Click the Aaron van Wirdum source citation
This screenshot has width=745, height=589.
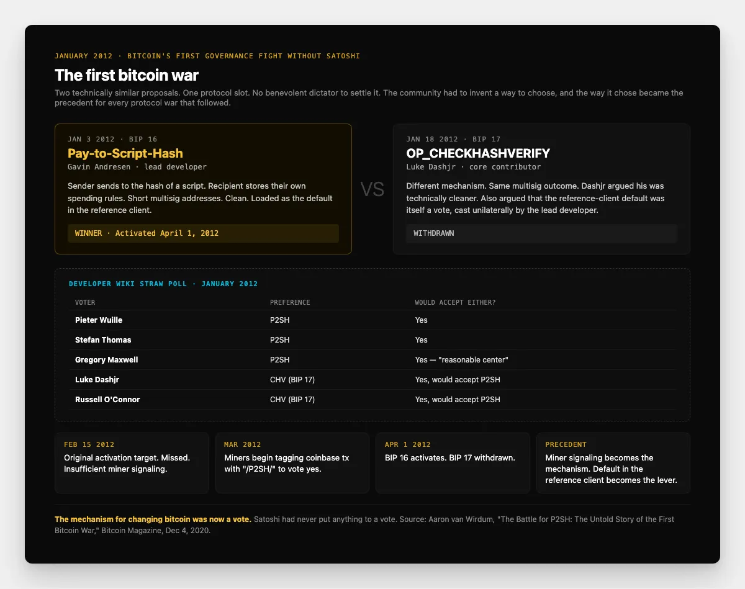click(x=364, y=525)
